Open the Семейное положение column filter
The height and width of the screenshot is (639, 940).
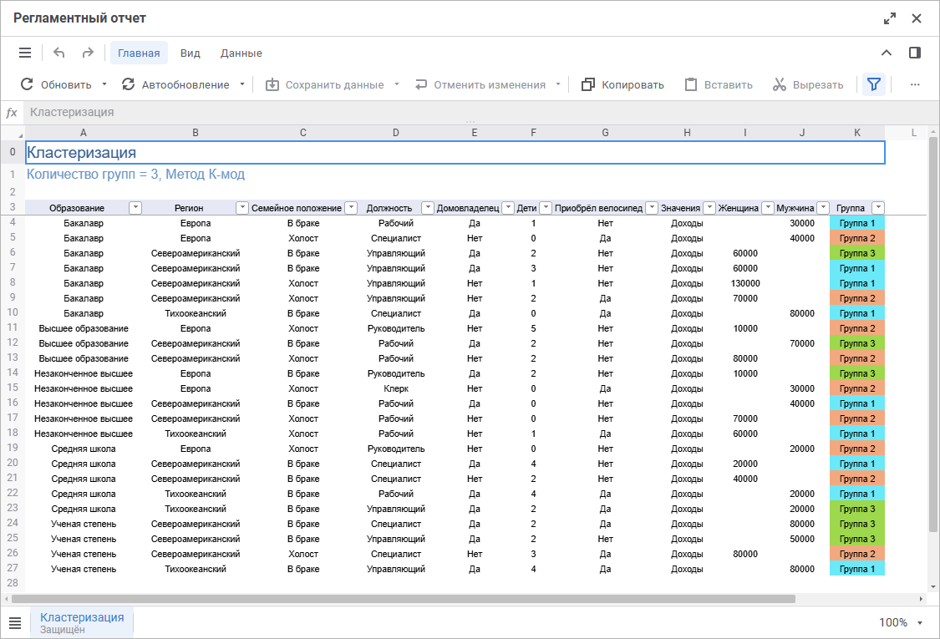[351, 208]
